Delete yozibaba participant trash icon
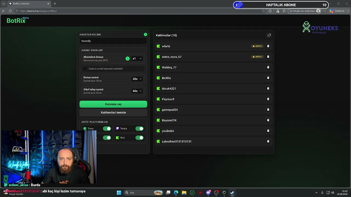Screen dimensions: 351x197 tap(268, 131)
